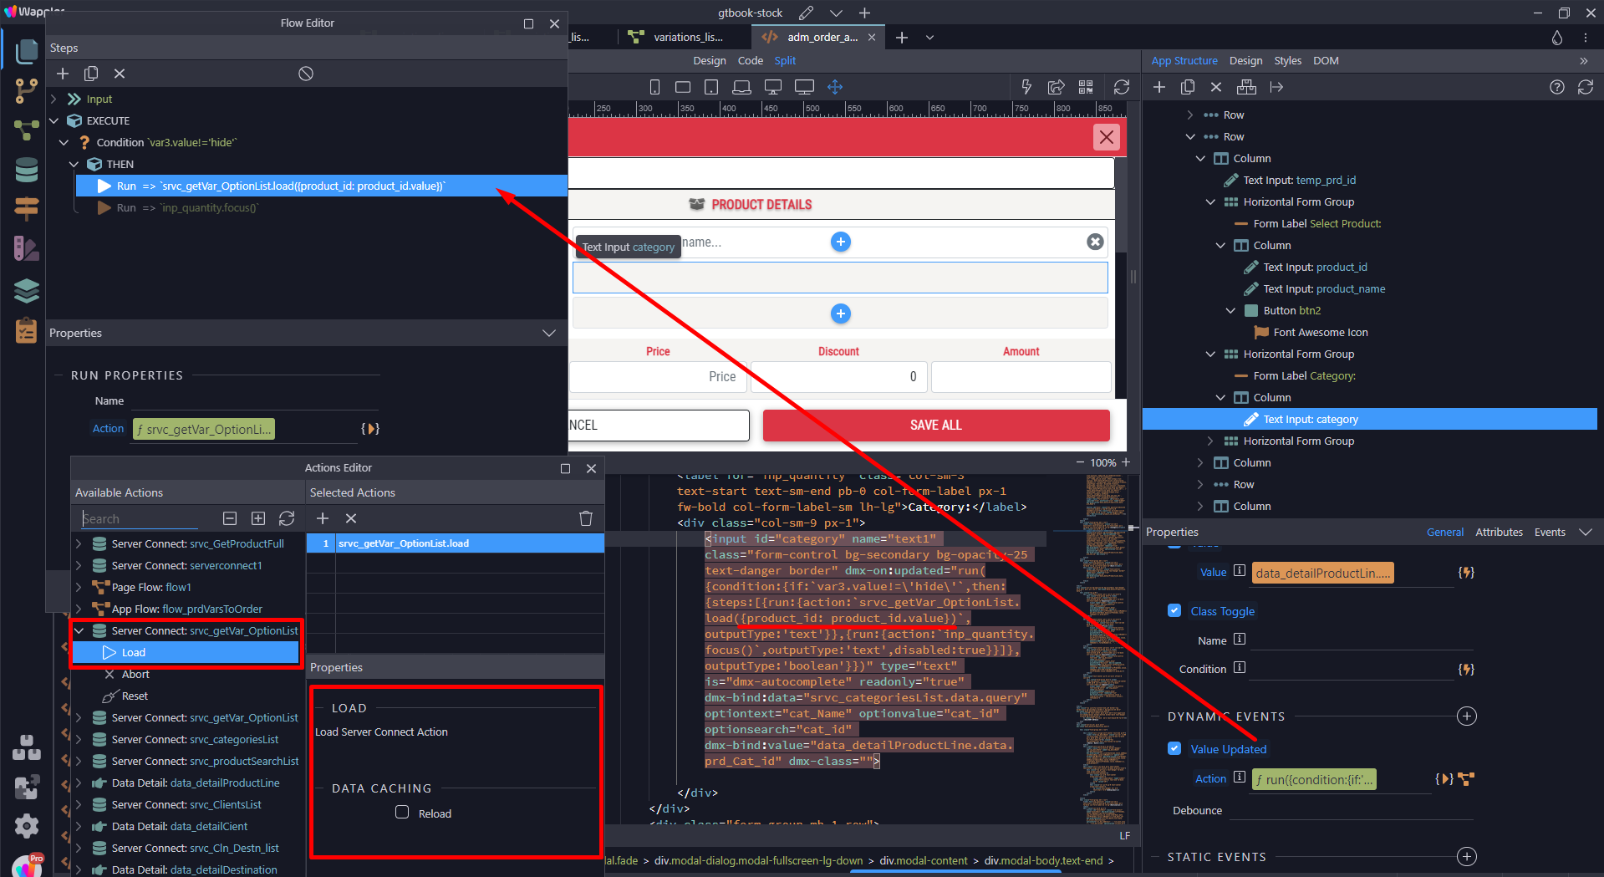Collapse the Condition step node
This screenshot has width=1604, height=877.
tap(64, 142)
